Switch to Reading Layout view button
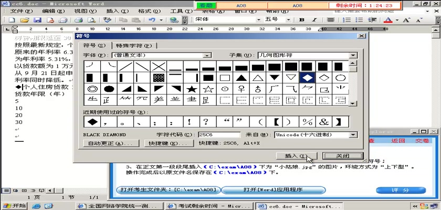 point(41,191)
